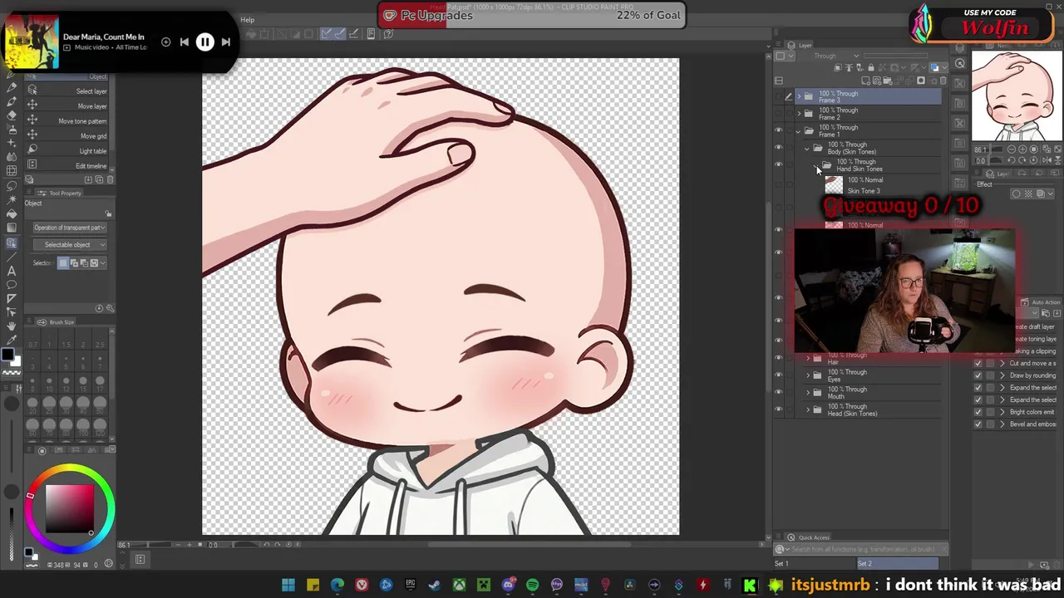
Task: Toggle visibility of Head (Skin Tones) folder
Action: [779, 409]
